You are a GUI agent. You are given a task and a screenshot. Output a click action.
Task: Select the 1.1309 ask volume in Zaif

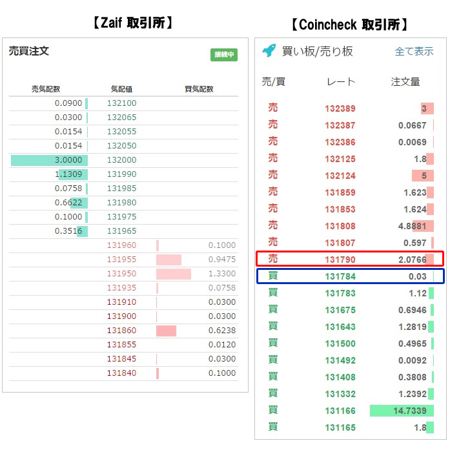pyautogui.click(x=68, y=174)
